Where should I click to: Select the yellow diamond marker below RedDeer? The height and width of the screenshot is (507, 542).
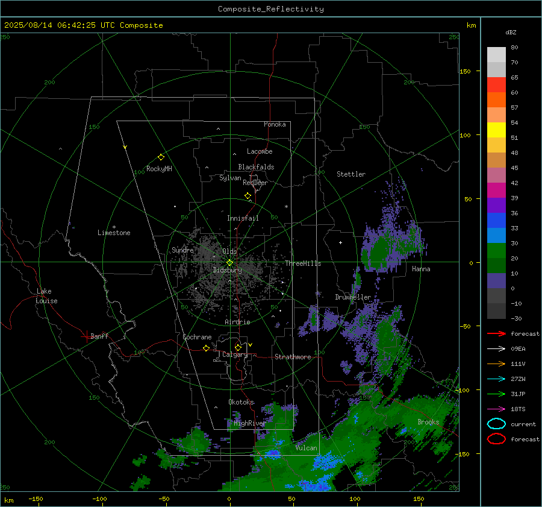click(248, 196)
